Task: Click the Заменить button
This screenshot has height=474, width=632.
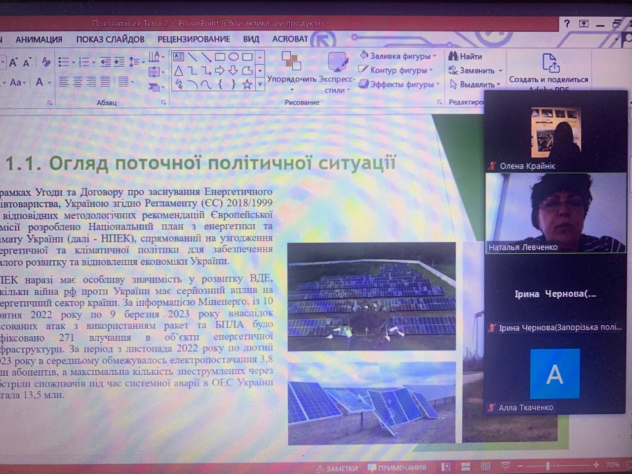Action: click(x=476, y=71)
